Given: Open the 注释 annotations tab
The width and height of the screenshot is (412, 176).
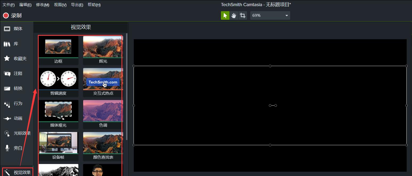Looking at the screenshot, I should pyautogui.click(x=17, y=73).
